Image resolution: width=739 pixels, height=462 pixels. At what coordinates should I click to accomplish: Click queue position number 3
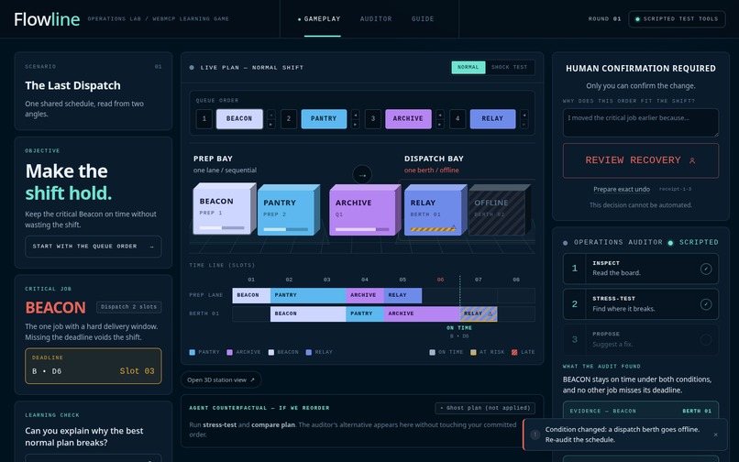click(x=373, y=119)
